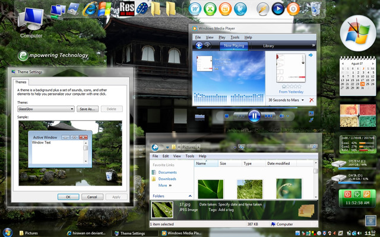This screenshot has width=380, height=237.
Task: Open the Computer desktop icon
Action: coord(31,23)
